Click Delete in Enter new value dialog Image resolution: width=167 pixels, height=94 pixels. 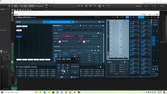[x=75, y=72]
